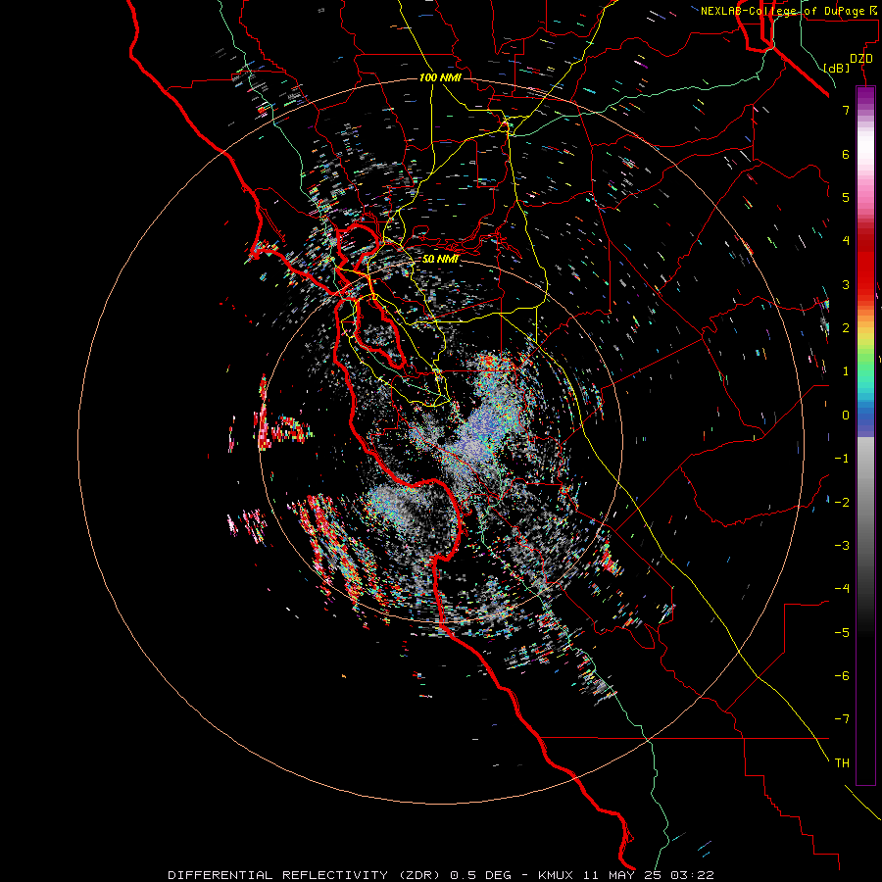Click the -6 value on the color scale
Viewport: 882px width, 882px height.
click(842, 675)
